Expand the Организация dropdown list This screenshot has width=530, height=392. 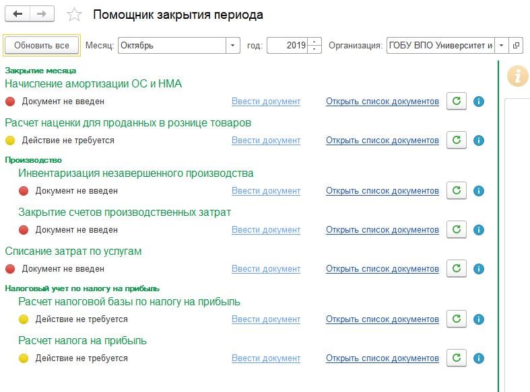click(501, 46)
